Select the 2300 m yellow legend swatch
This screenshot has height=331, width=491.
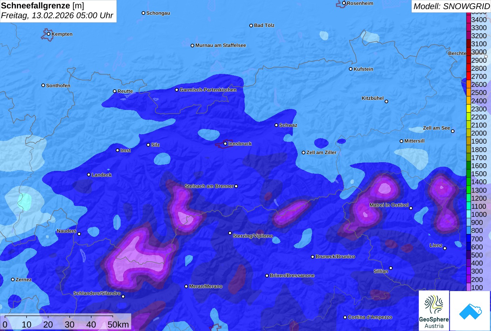click(x=469, y=109)
